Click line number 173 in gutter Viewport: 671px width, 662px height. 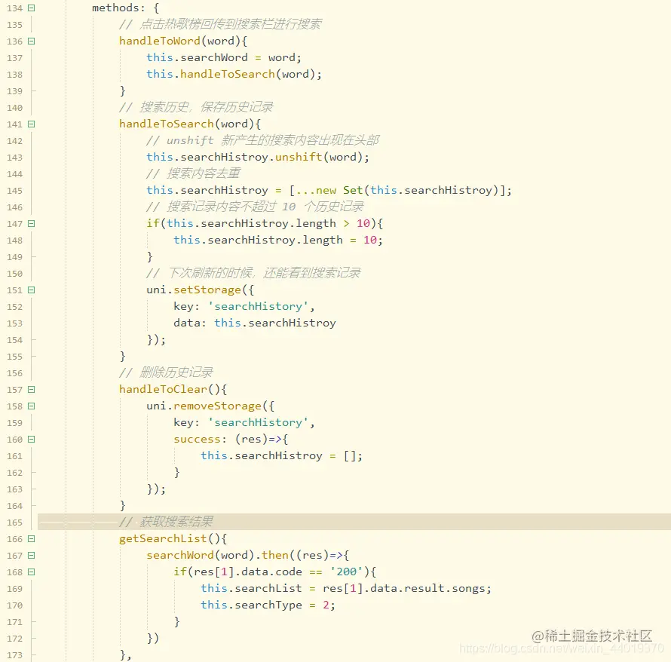pos(14,655)
